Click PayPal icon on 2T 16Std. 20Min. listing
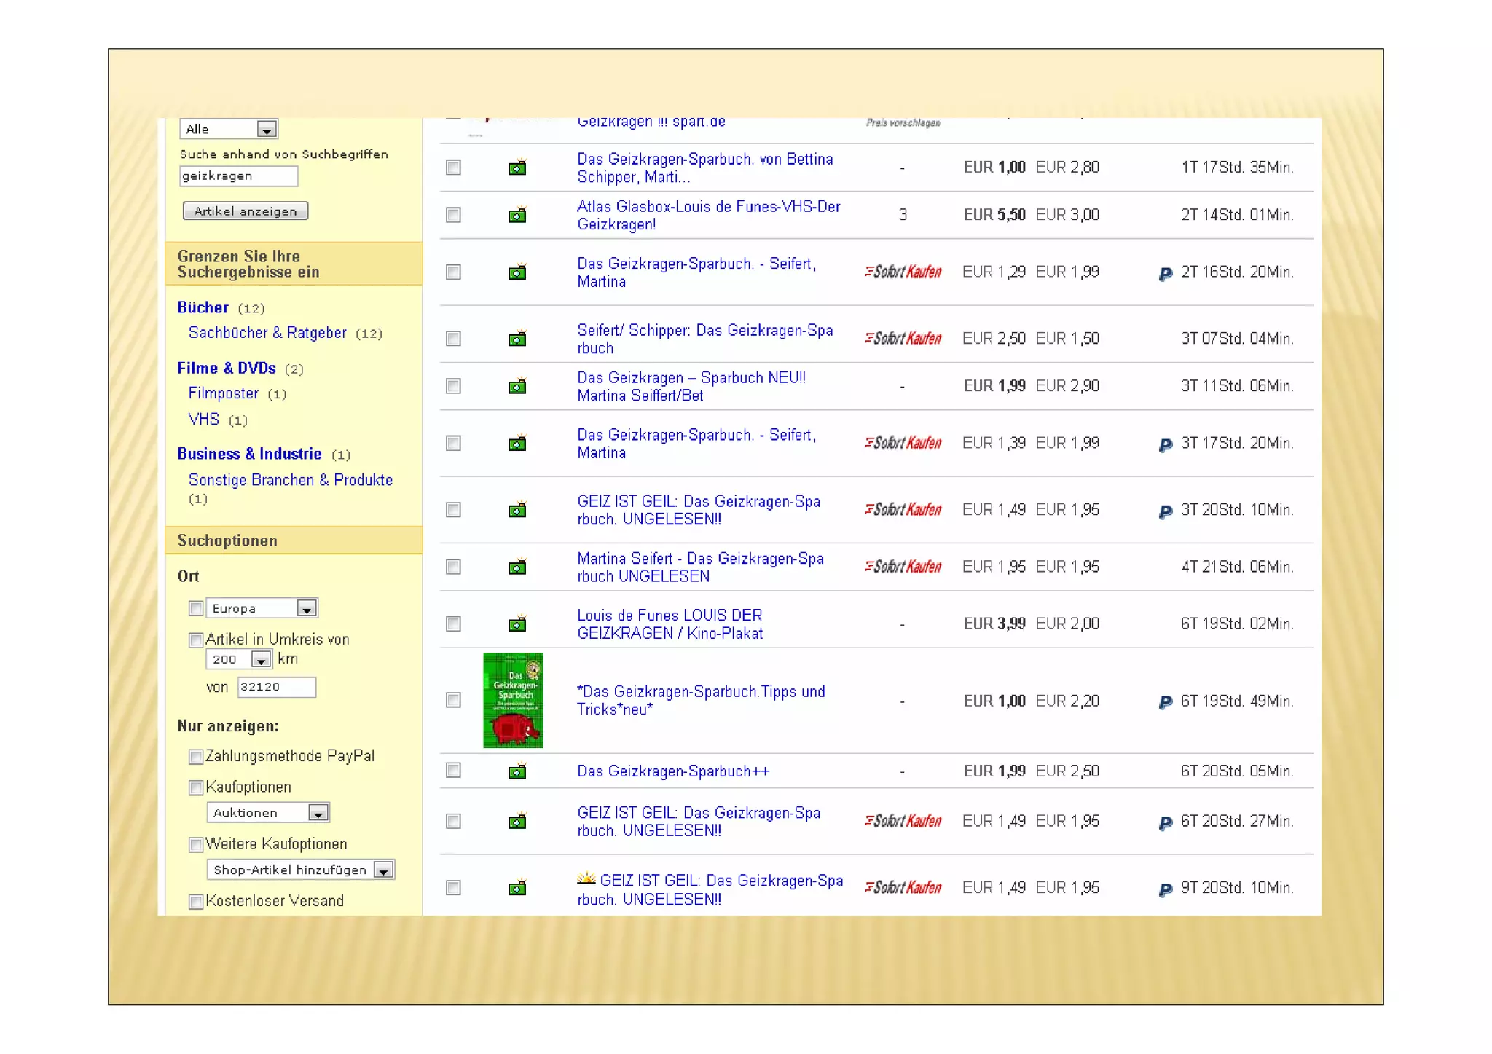 (1165, 274)
